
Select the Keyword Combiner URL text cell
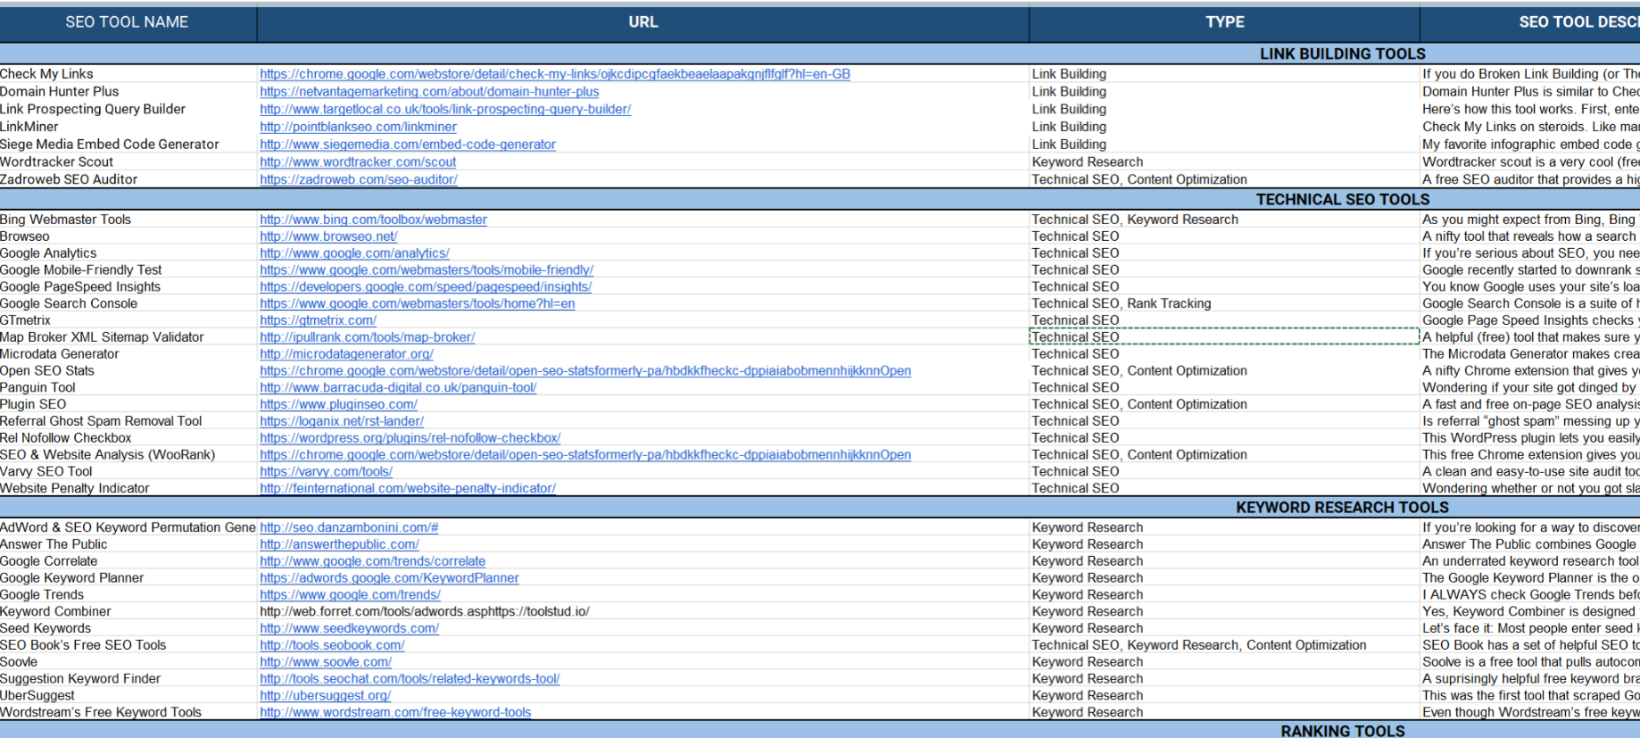click(x=424, y=612)
